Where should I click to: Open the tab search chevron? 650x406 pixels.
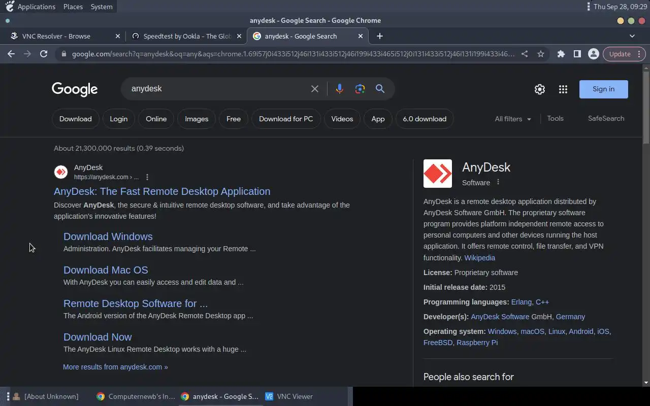point(632,36)
